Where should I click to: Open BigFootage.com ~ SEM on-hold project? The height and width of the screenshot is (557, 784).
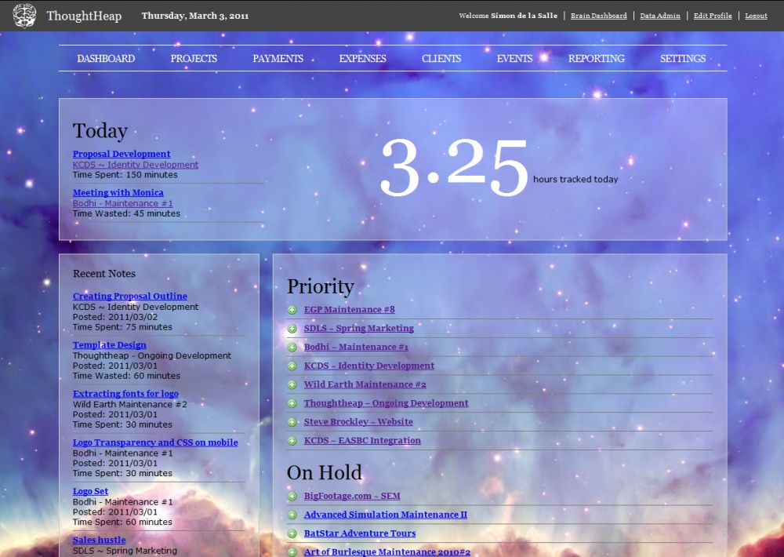click(352, 496)
